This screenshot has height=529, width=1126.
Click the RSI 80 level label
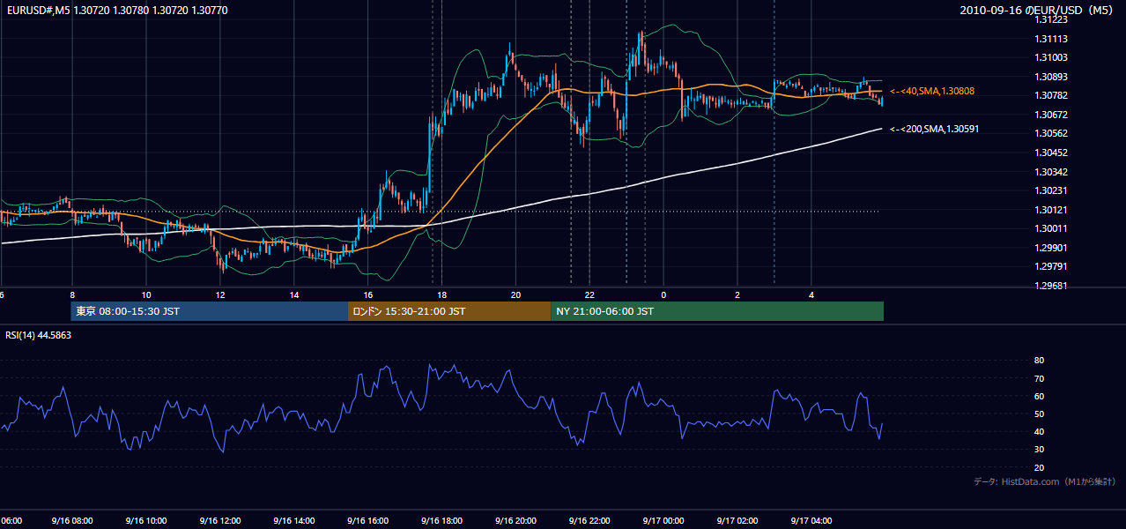(x=1039, y=361)
